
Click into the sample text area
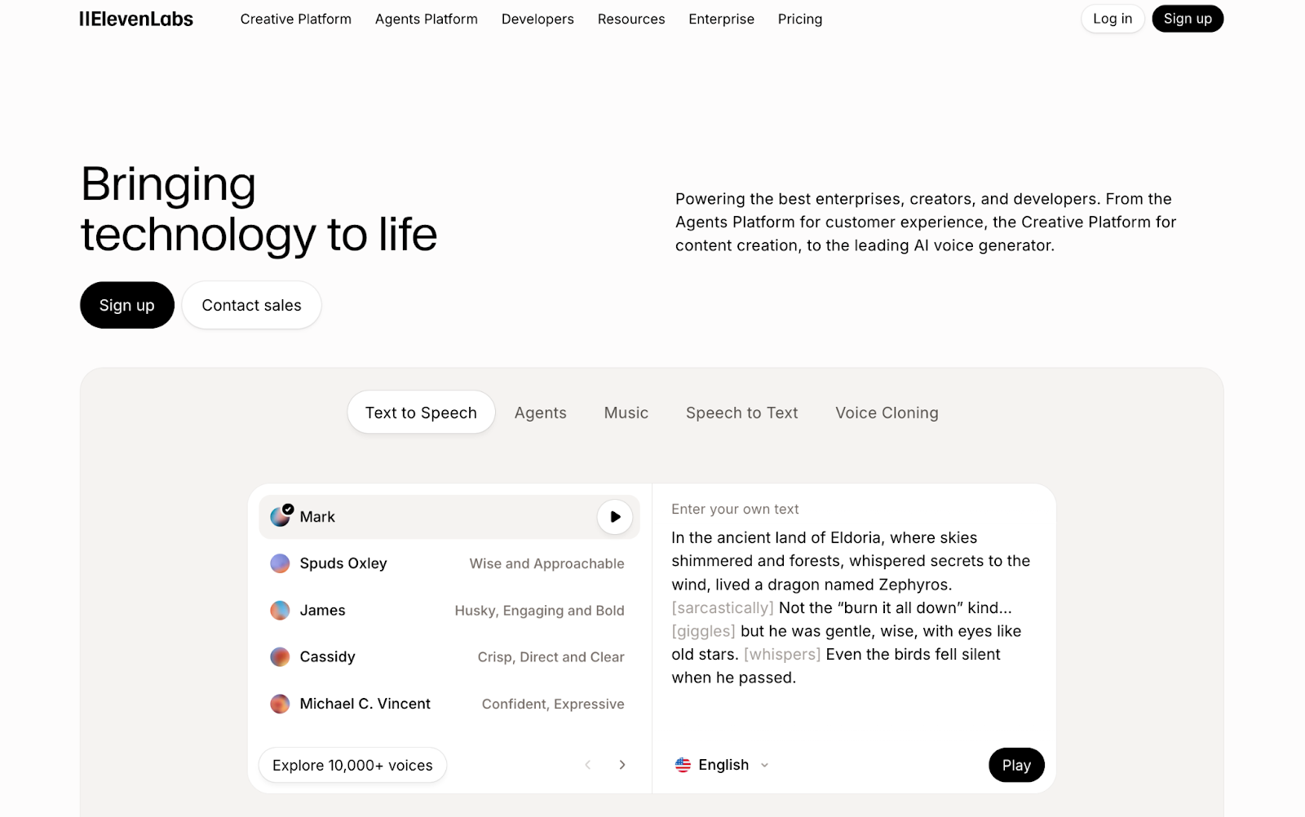852,607
